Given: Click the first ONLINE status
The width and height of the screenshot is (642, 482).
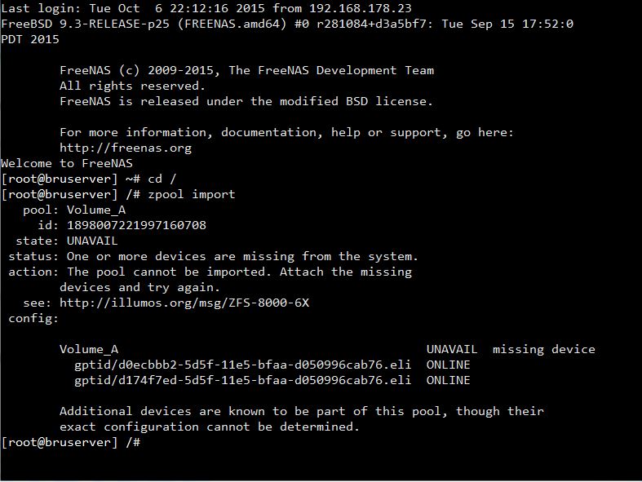Looking at the screenshot, I should [x=448, y=365].
